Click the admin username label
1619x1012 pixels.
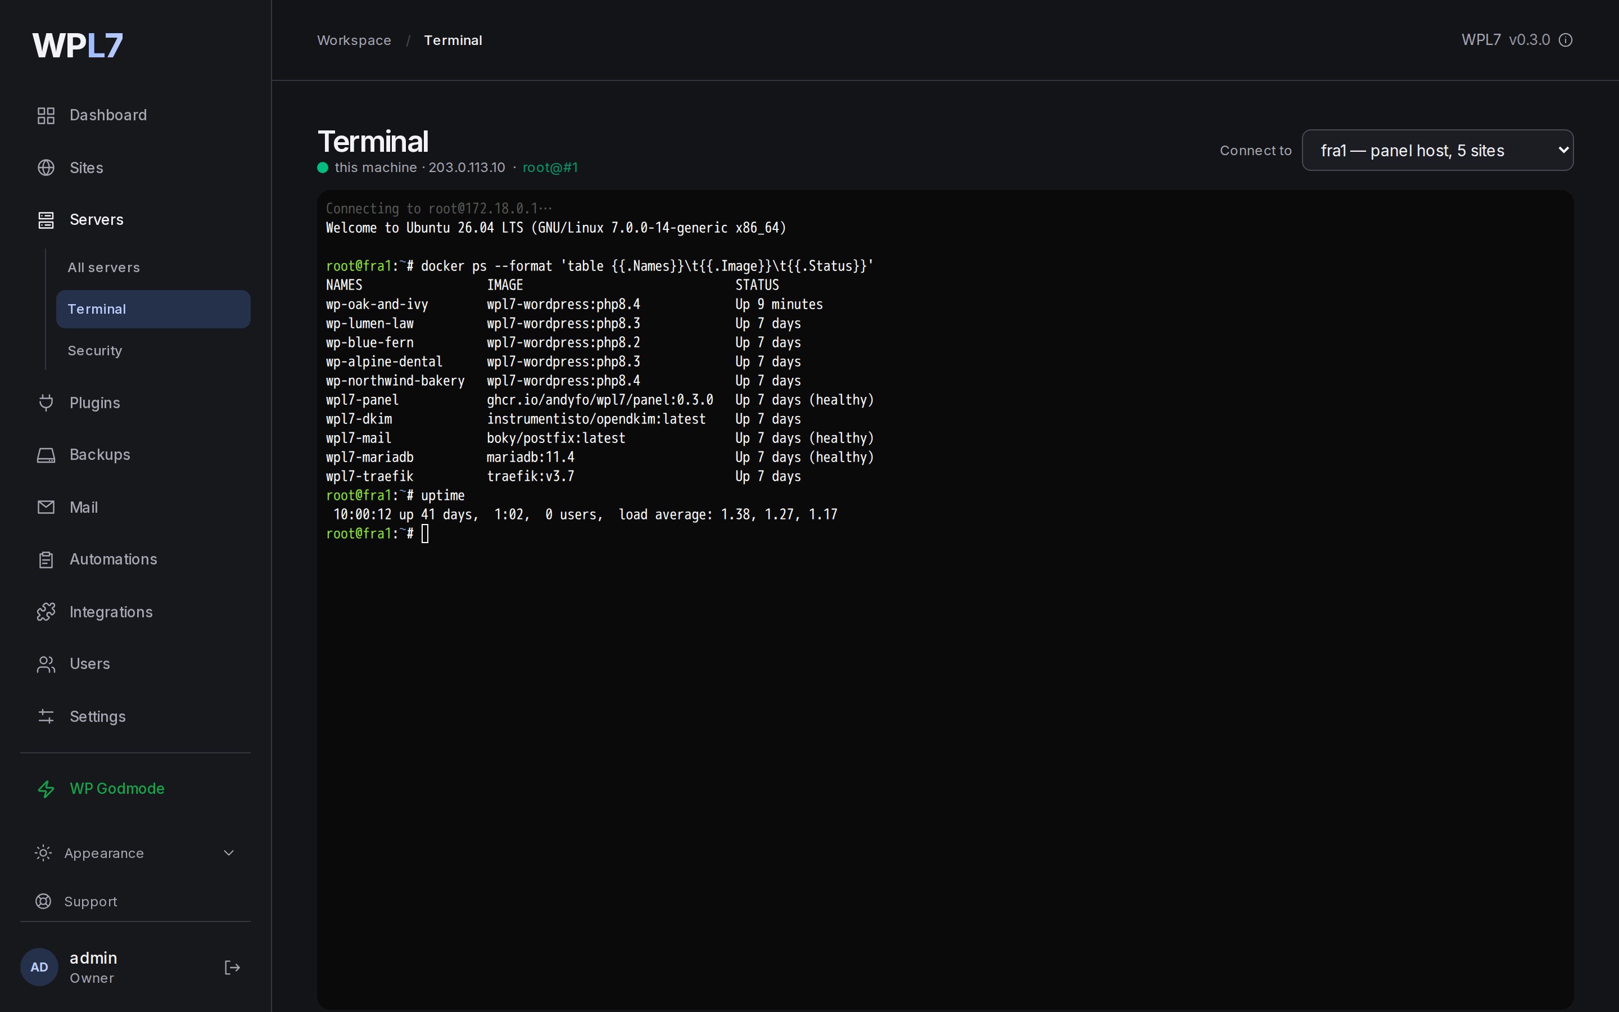(x=93, y=958)
